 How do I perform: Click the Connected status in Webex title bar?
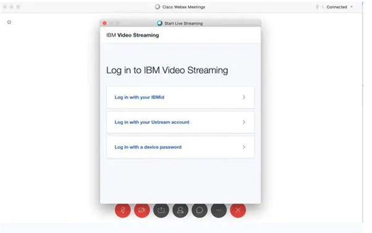tap(337, 7)
